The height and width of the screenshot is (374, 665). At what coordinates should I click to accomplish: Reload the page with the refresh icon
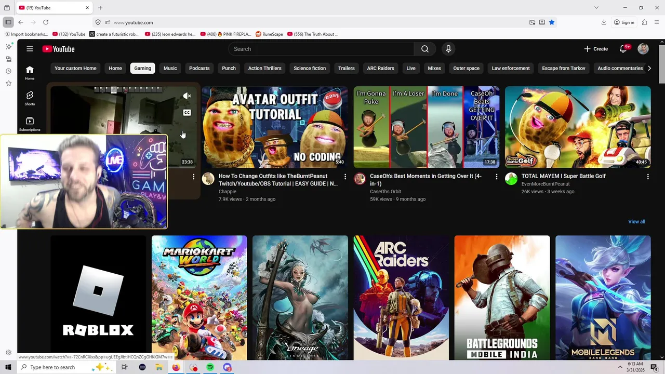46,22
